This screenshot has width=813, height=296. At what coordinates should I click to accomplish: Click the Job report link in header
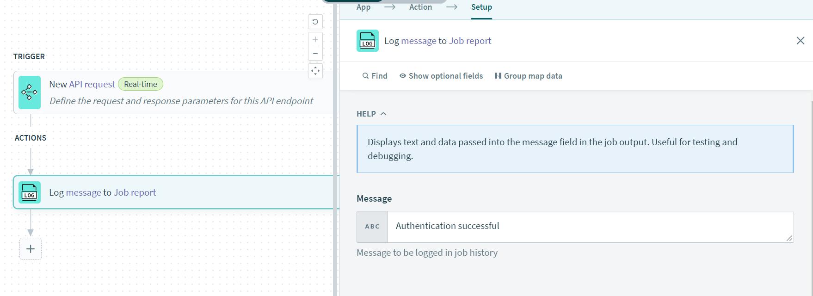coord(470,41)
